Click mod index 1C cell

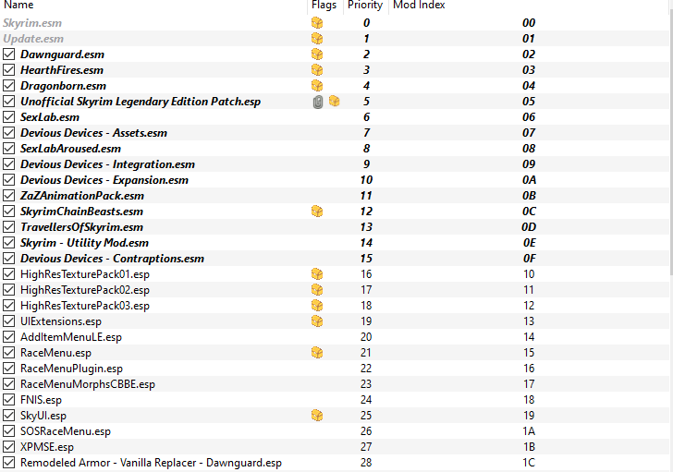(x=529, y=463)
